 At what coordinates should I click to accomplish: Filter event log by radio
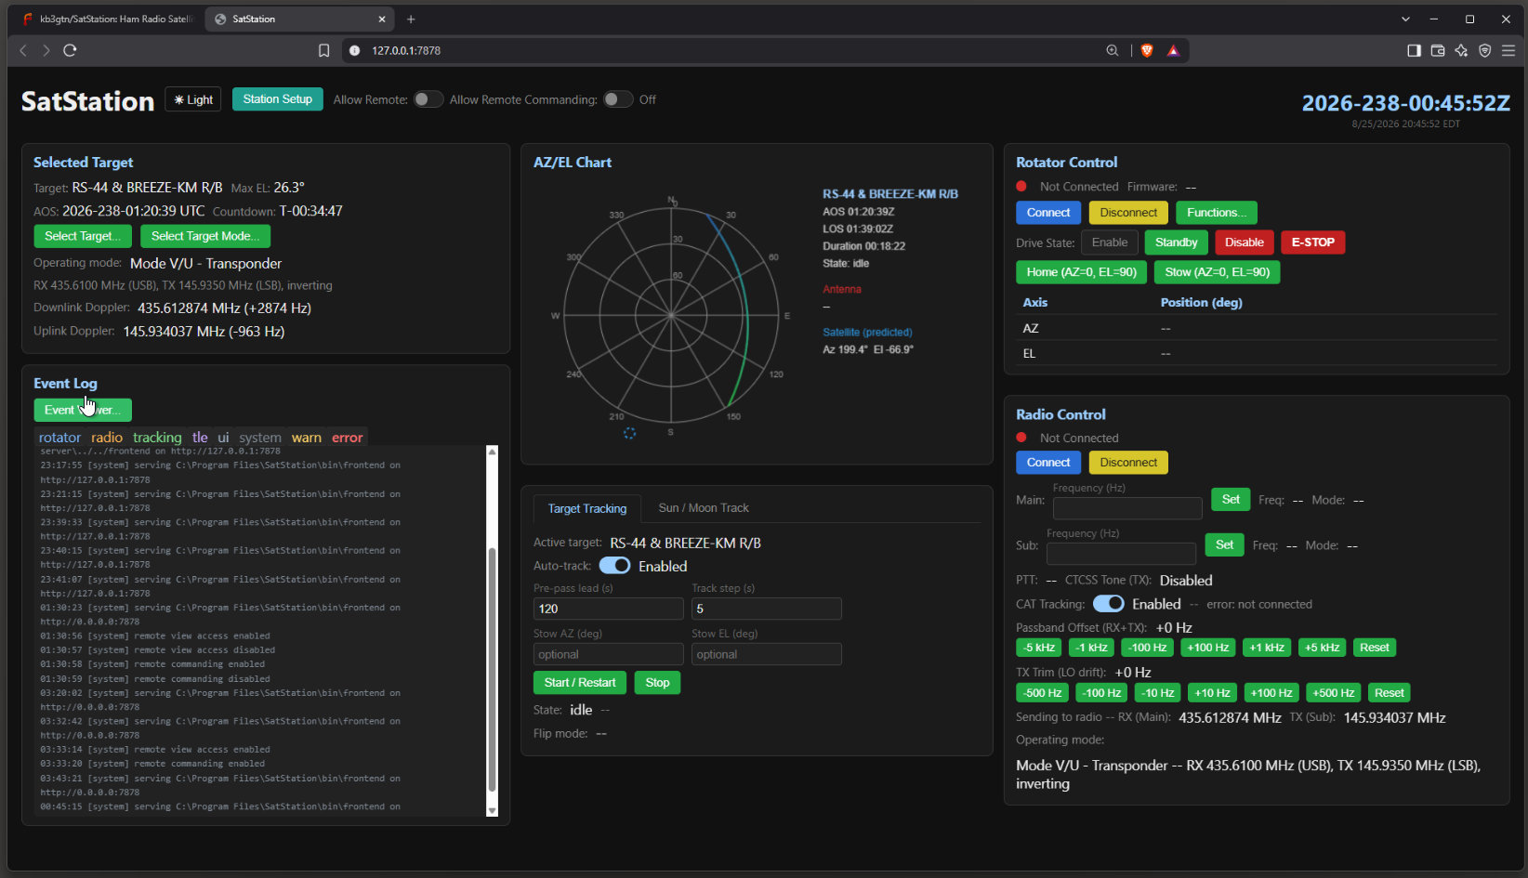[x=107, y=437]
